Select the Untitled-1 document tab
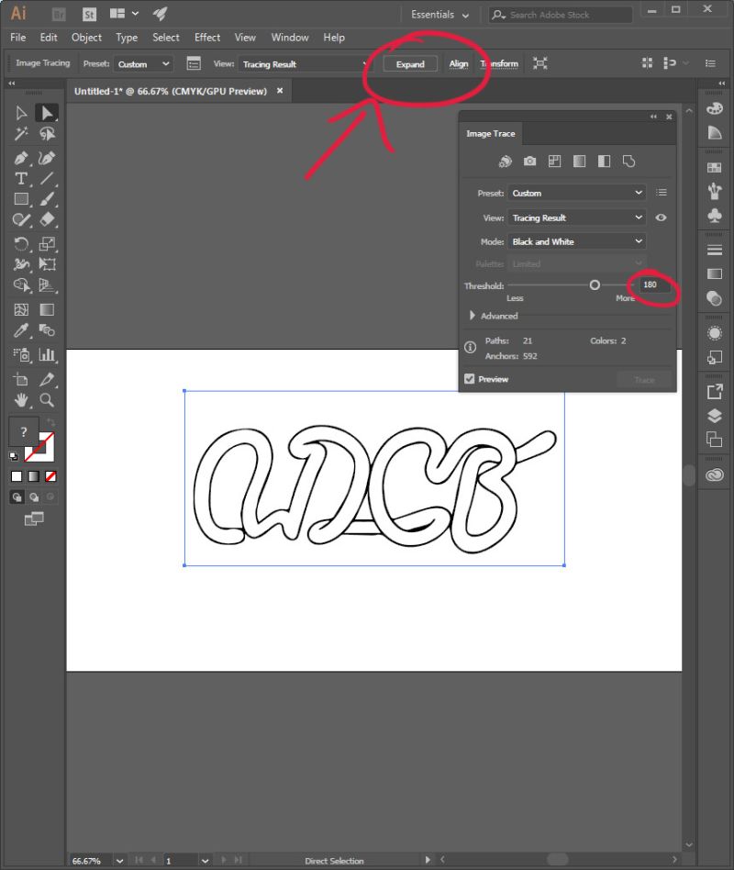 pos(170,91)
